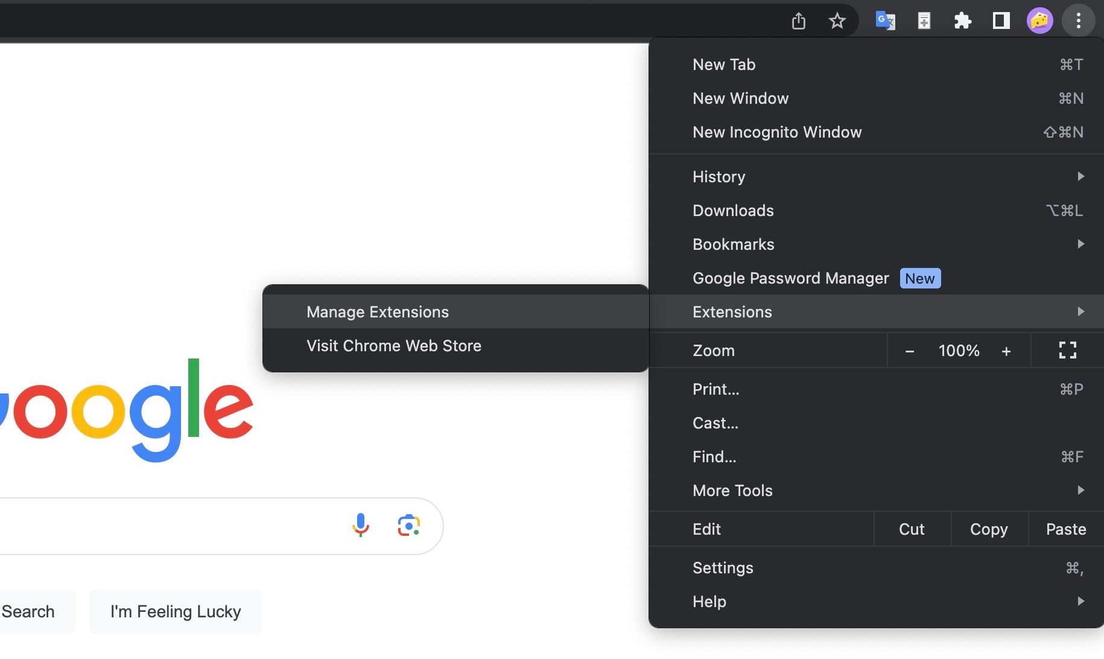The image size is (1104, 659).
Task: Open the three-dot Customize Chrome menu icon
Action: [1078, 20]
